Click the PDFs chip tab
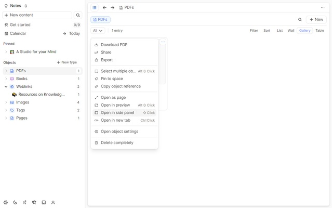The height and width of the screenshot is (208, 332). click(x=101, y=19)
